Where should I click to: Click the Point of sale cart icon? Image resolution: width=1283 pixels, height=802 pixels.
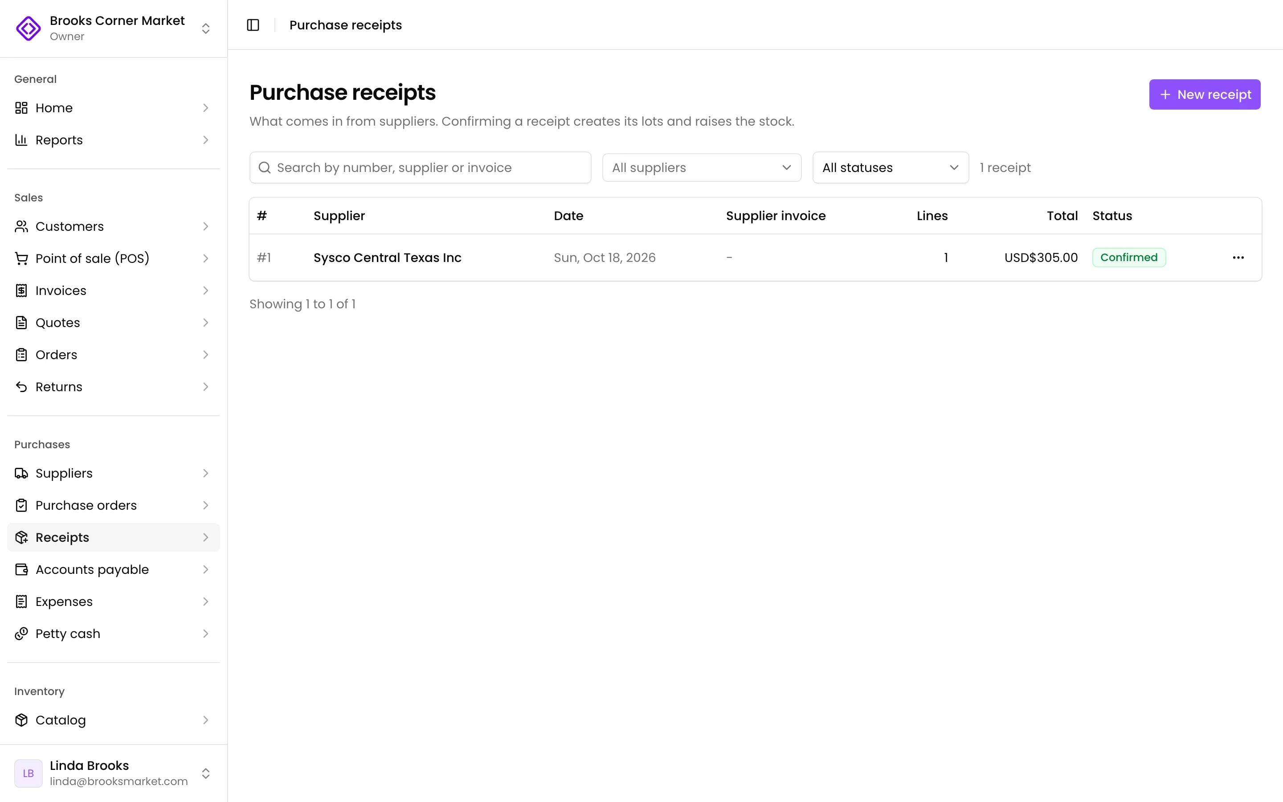tap(21, 258)
